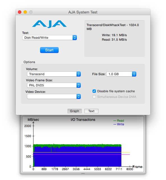Open the Volume dropdown set to Transcend
Screen dimensions: 166x180
point(54,74)
